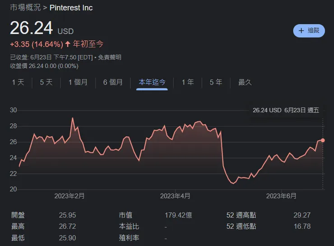This screenshot has height=246, width=334.
Task: Click the +3.35 (14.64%) change value
Action: click(37, 44)
